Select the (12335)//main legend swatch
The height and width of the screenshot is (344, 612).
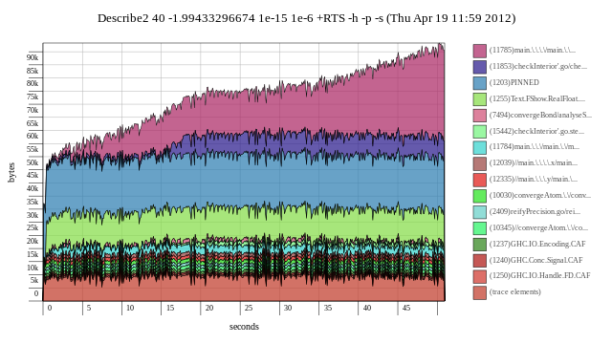tap(480, 180)
